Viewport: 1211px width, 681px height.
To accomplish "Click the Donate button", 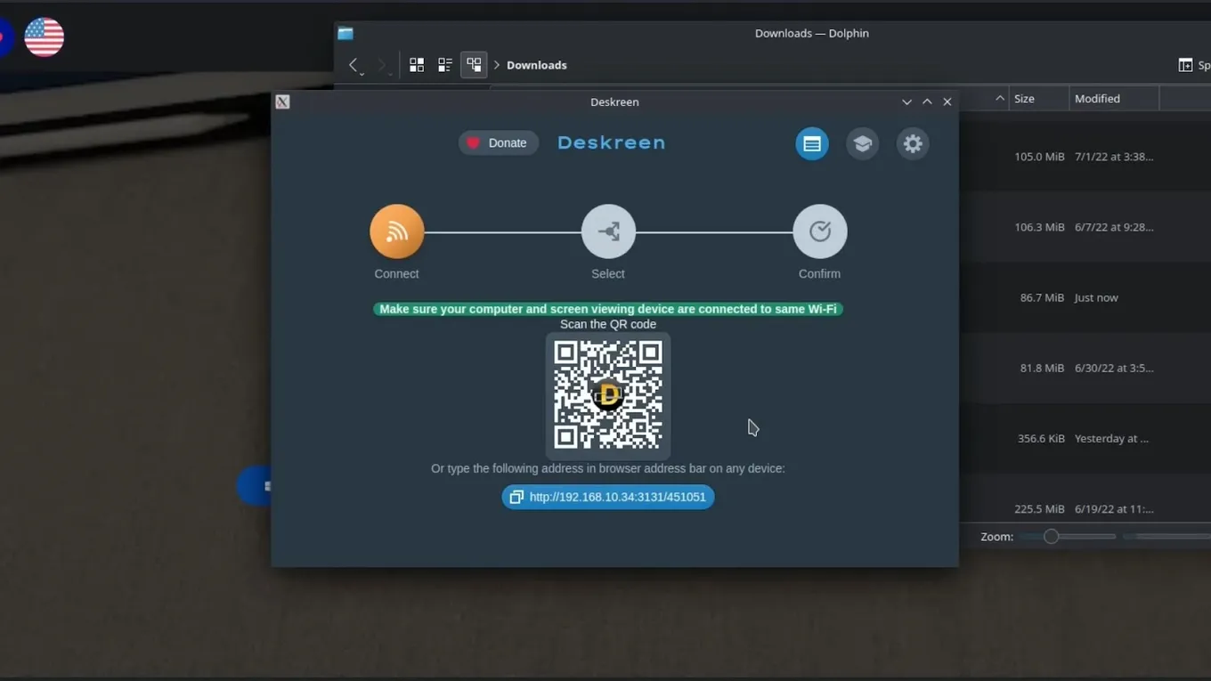I will tap(499, 143).
